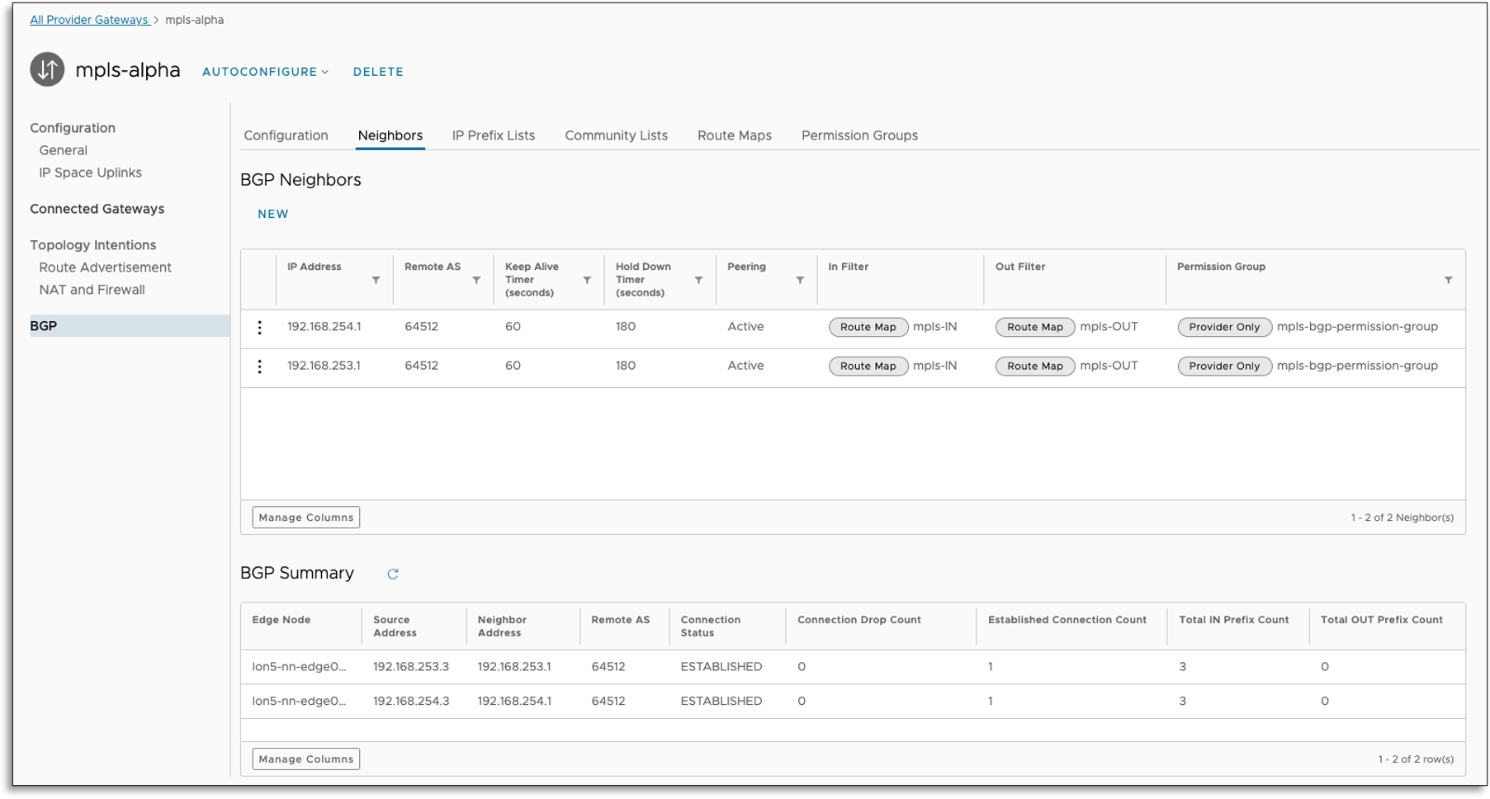Screen dimensions: 1490x799
Task: Filter the Keep Alive Timer column
Action: 587,281
